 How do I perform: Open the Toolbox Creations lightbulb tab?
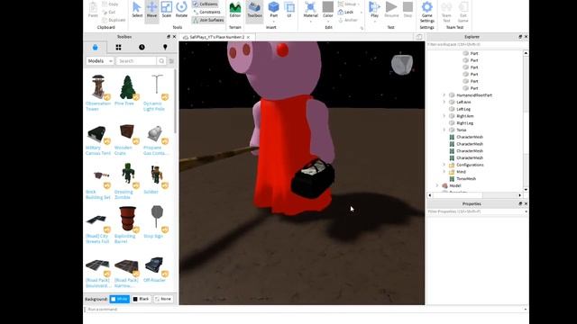[x=165, y=47]
